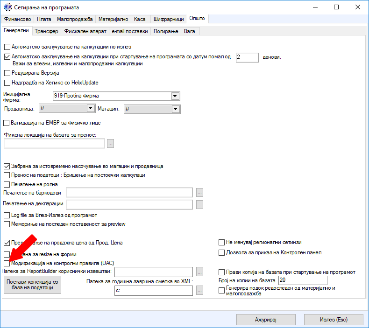
Task: Check Модификација на контролни правила (UAC)
Action: pyautogui.click(x=7, y=263)
